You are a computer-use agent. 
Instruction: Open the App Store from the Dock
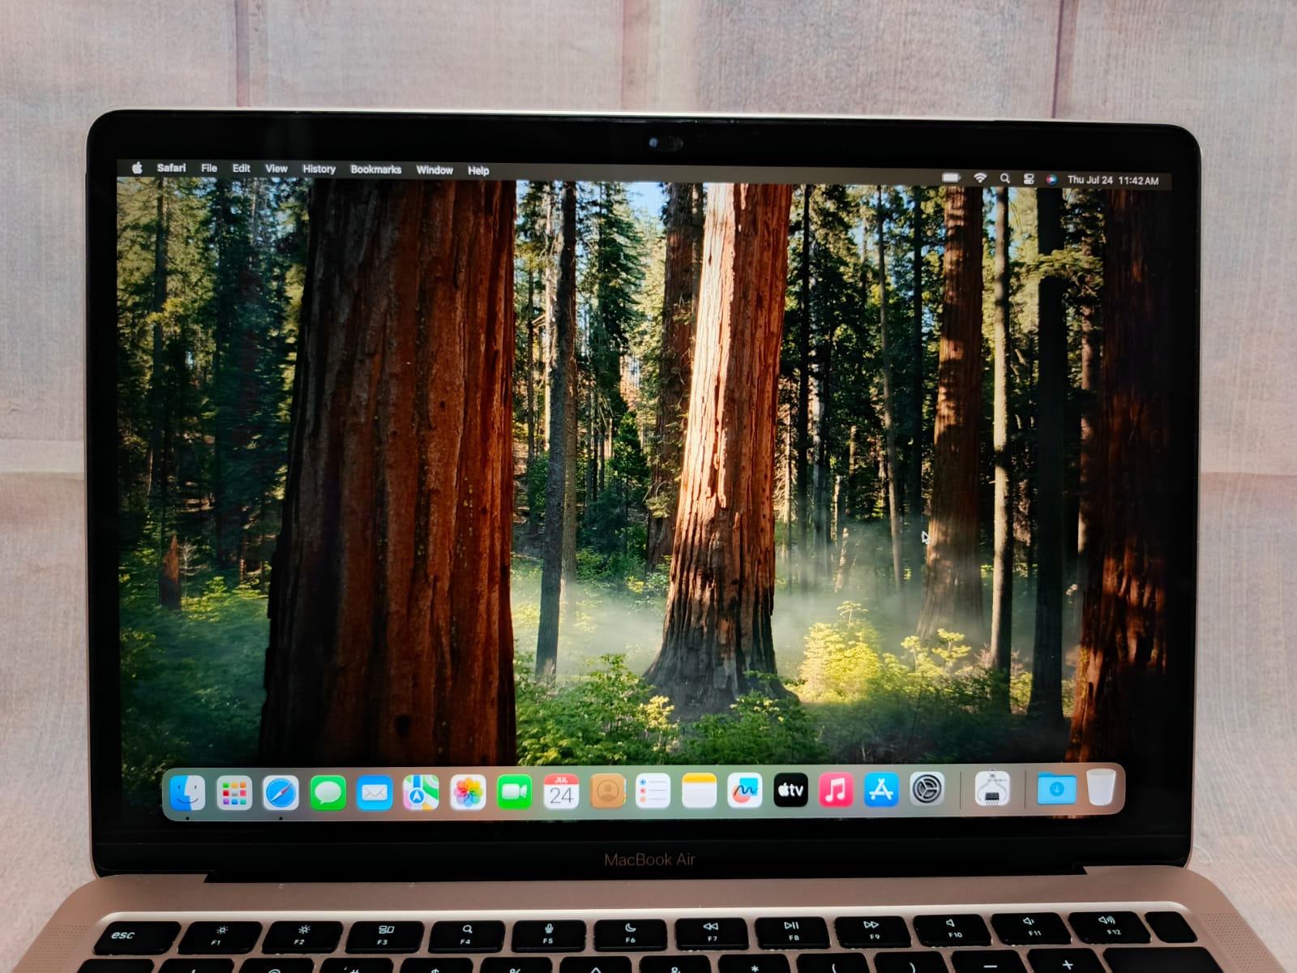pyautogui.click(x=881, y=789)
